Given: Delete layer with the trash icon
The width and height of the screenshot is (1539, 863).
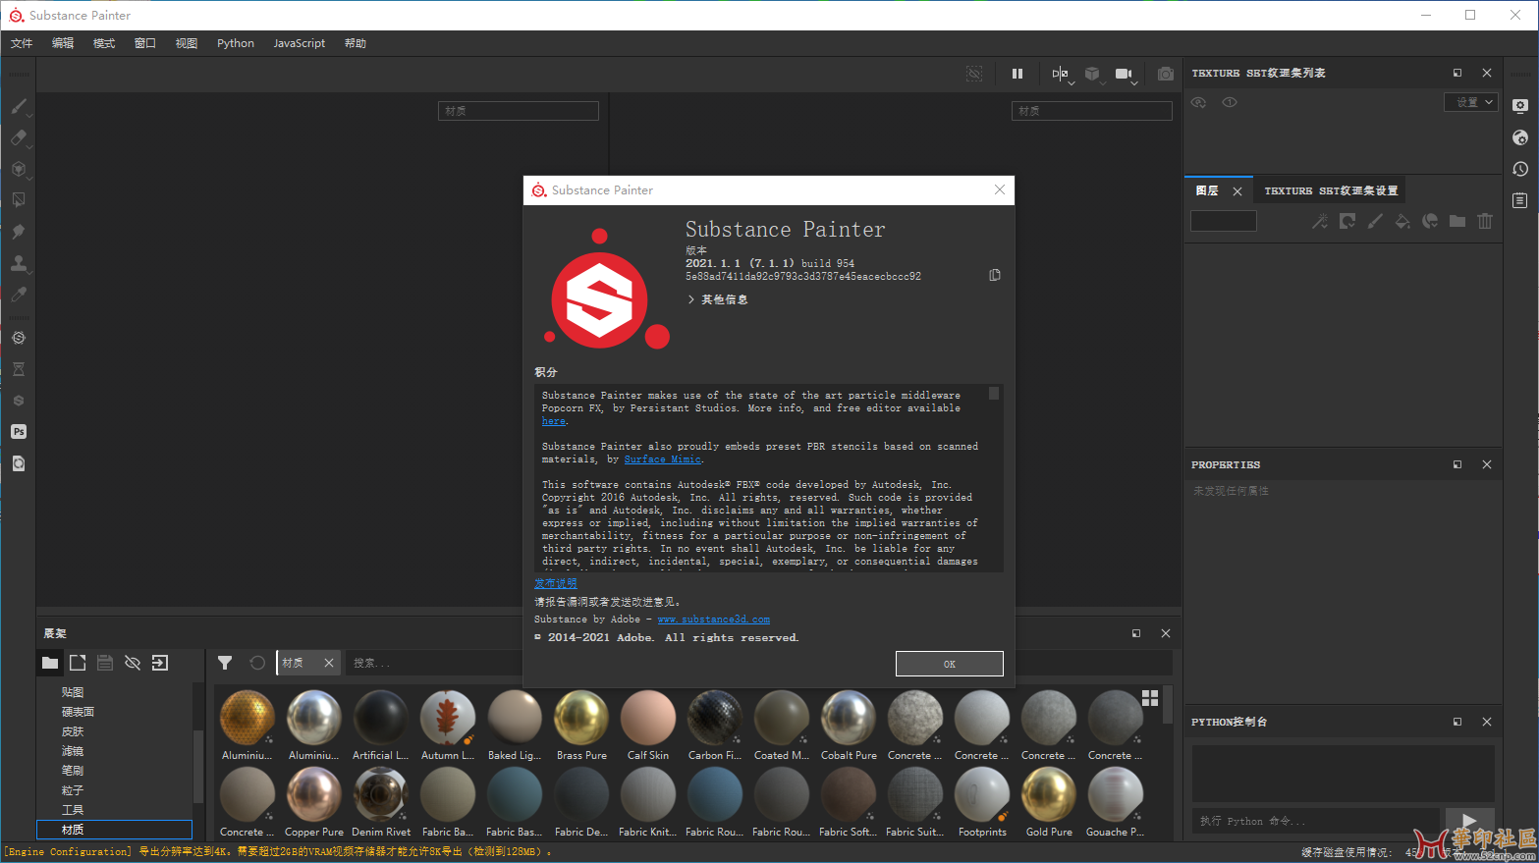Looking at the screenshot, I should click(x=1485, y=221).
